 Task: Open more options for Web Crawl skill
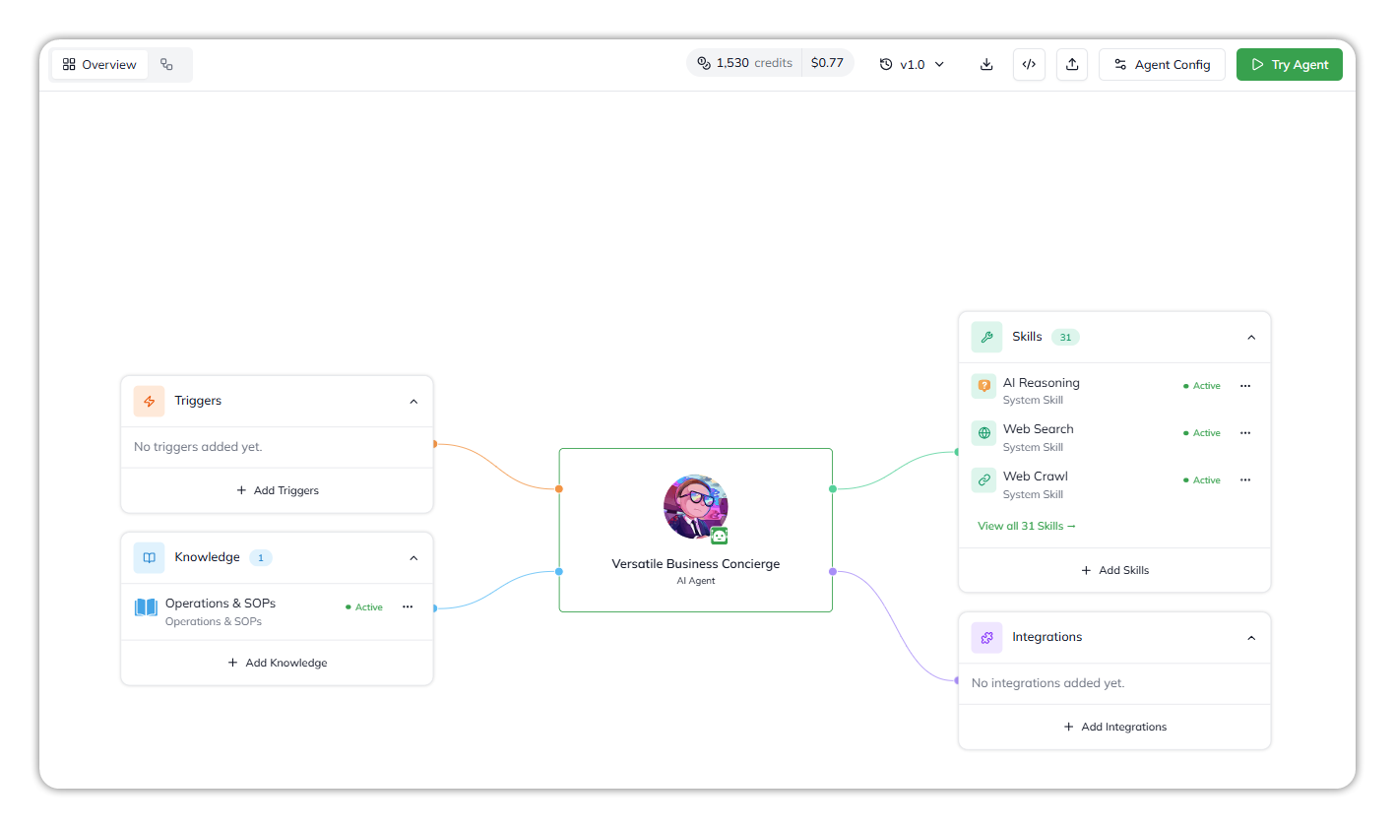point(1245,480)
